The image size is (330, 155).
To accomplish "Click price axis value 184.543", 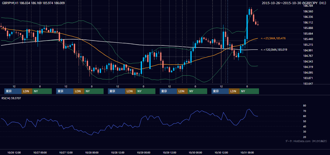I will [308, 61].
